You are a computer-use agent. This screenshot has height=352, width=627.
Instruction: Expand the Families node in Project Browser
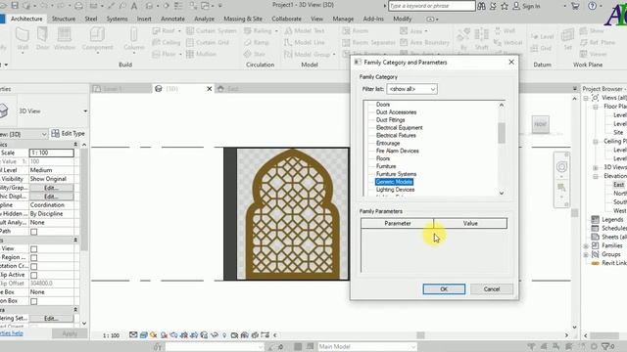click(x=586, y=245)
